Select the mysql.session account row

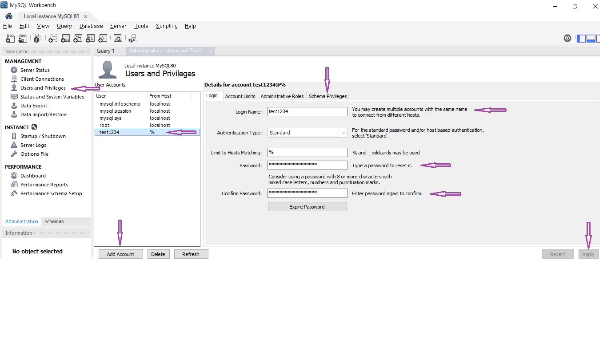(x=147, y=111)
